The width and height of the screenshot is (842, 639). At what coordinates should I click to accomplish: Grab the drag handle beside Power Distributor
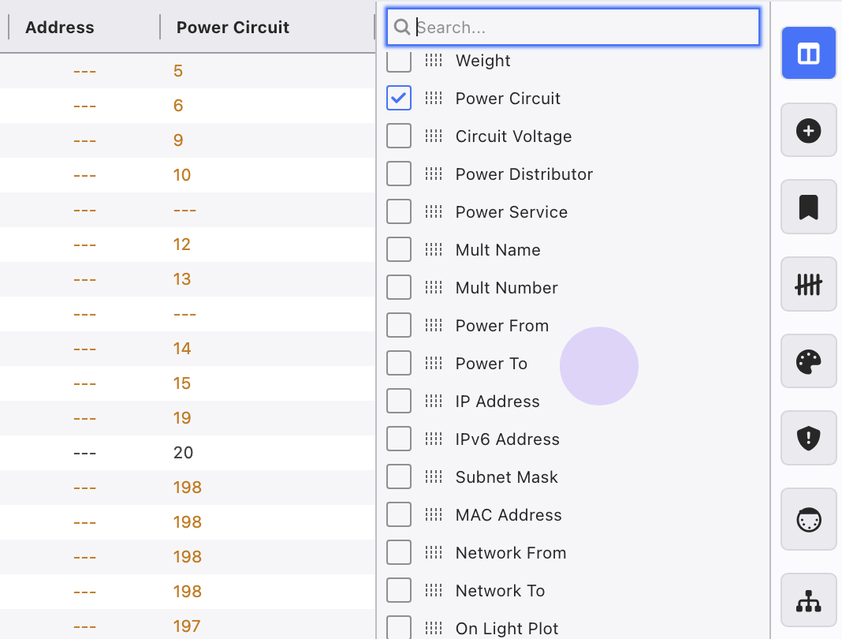434,174
